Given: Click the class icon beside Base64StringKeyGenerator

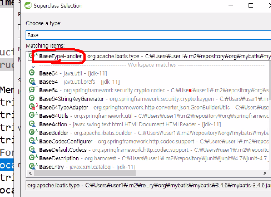Looking at the screenshot, I should (x=32, y=98).
